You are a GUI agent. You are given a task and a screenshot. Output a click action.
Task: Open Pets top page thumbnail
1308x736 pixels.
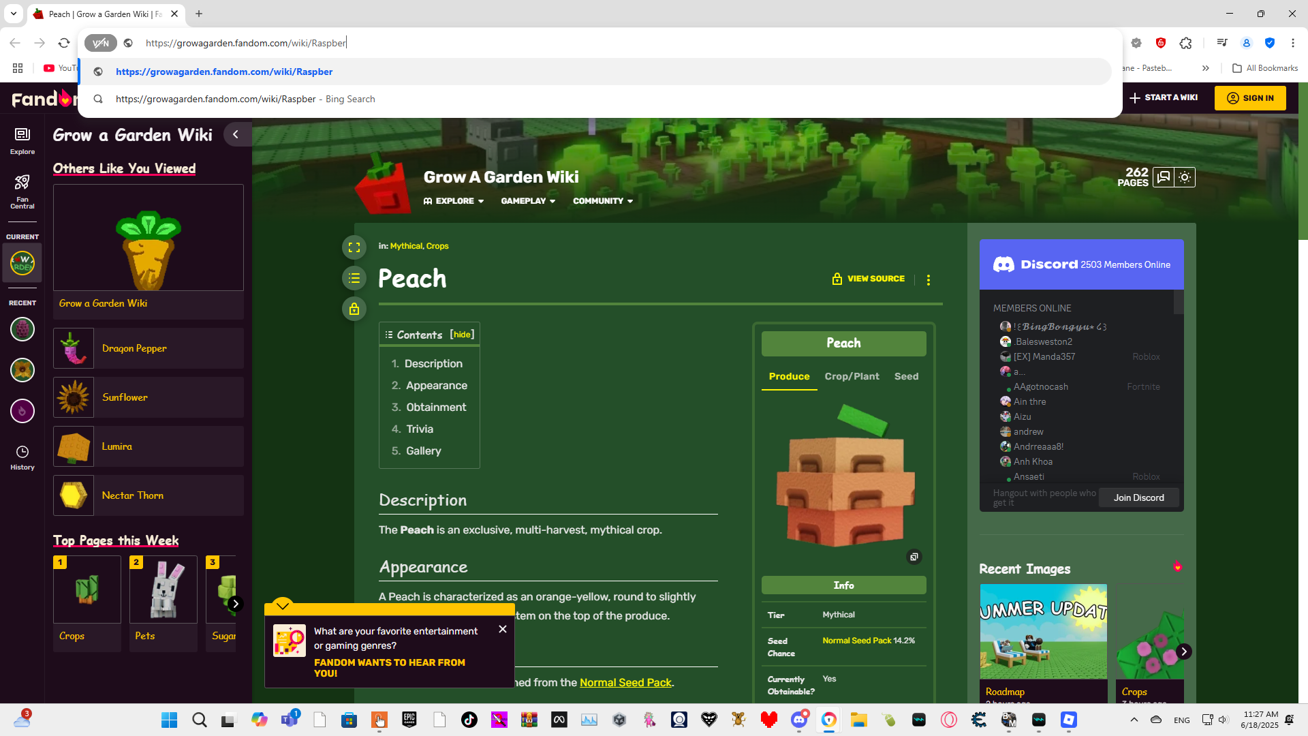tap(163, 589)
